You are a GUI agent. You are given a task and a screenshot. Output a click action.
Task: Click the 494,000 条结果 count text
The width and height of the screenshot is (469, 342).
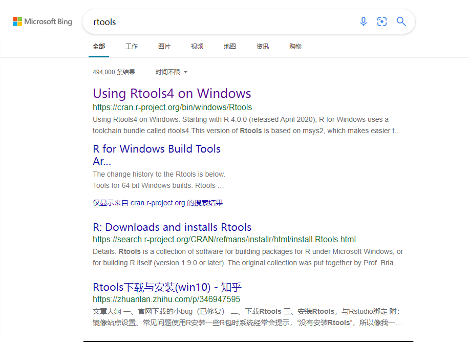pos(114,72)
